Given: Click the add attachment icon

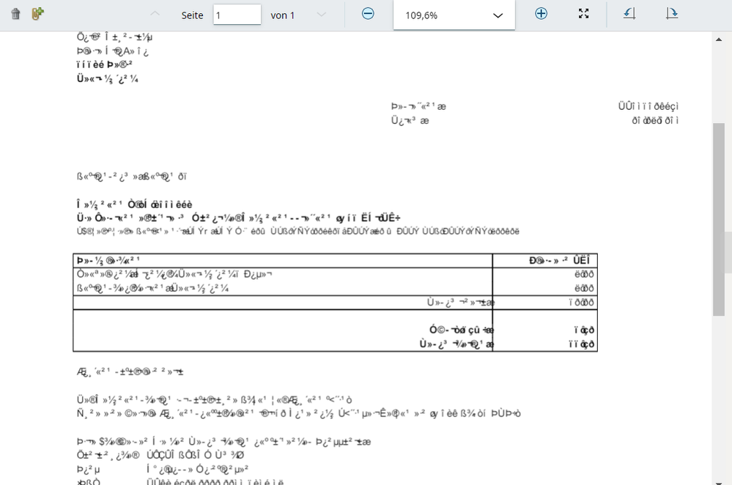Looking at the screenshot, I should tap(38, 14).
